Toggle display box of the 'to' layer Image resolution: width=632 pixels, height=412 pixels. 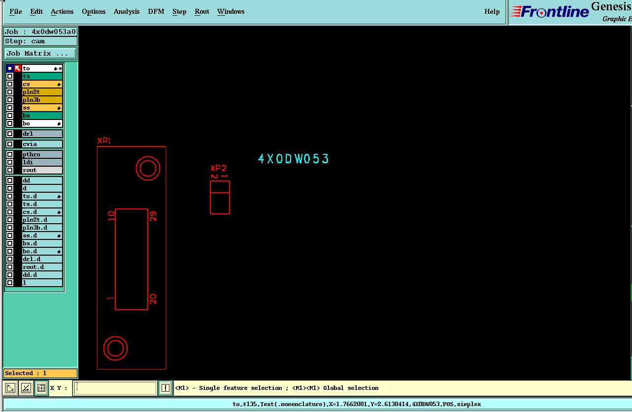tap(10, 68)
